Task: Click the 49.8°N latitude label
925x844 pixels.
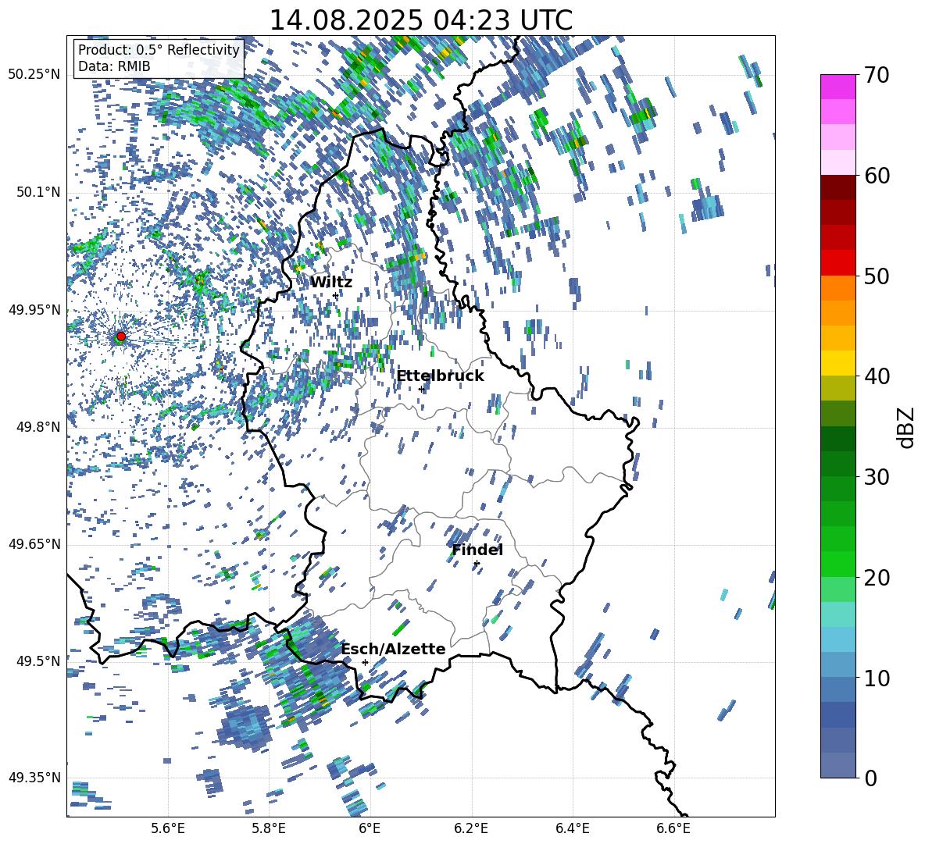Action: click(37, 427)
